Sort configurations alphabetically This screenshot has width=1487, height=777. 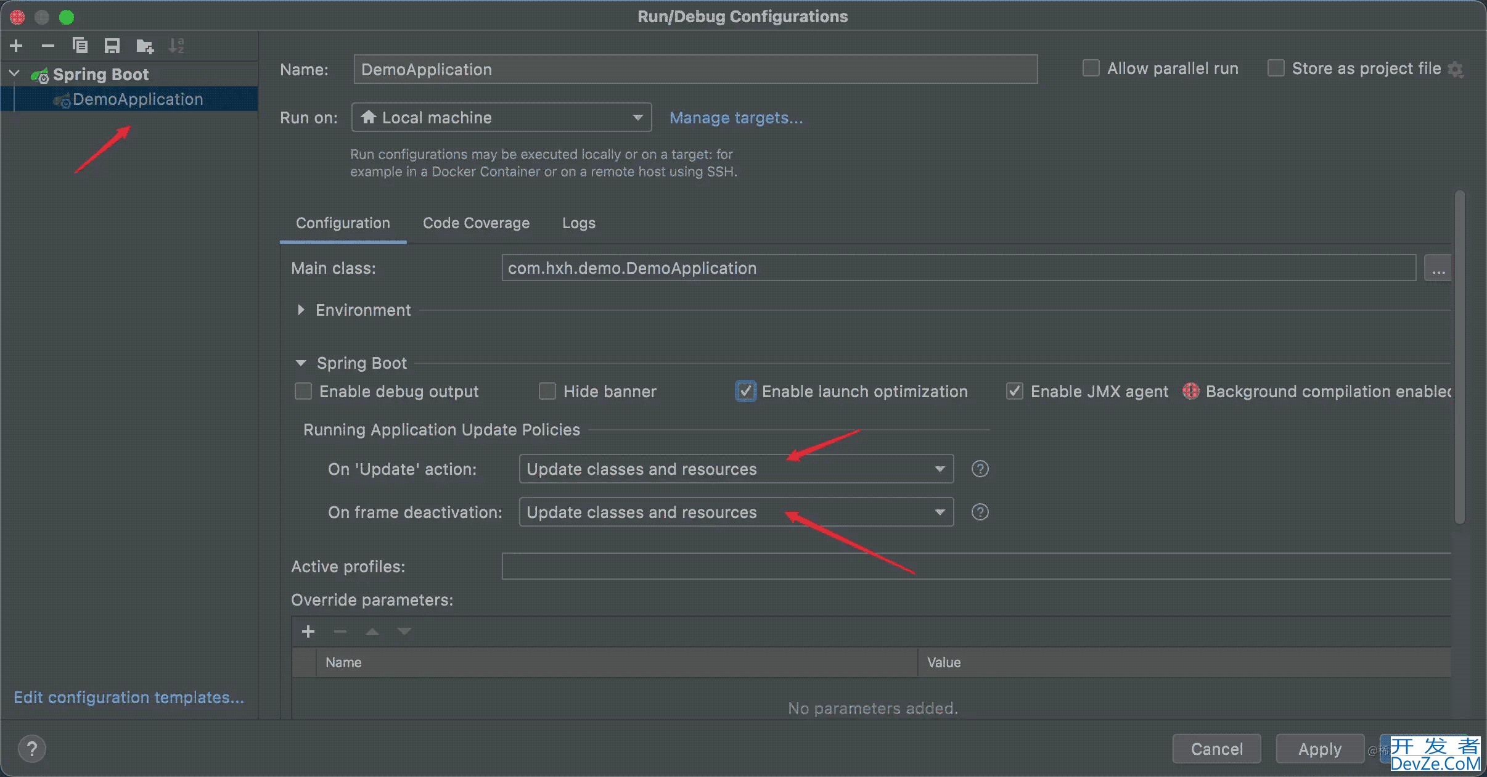176,46
